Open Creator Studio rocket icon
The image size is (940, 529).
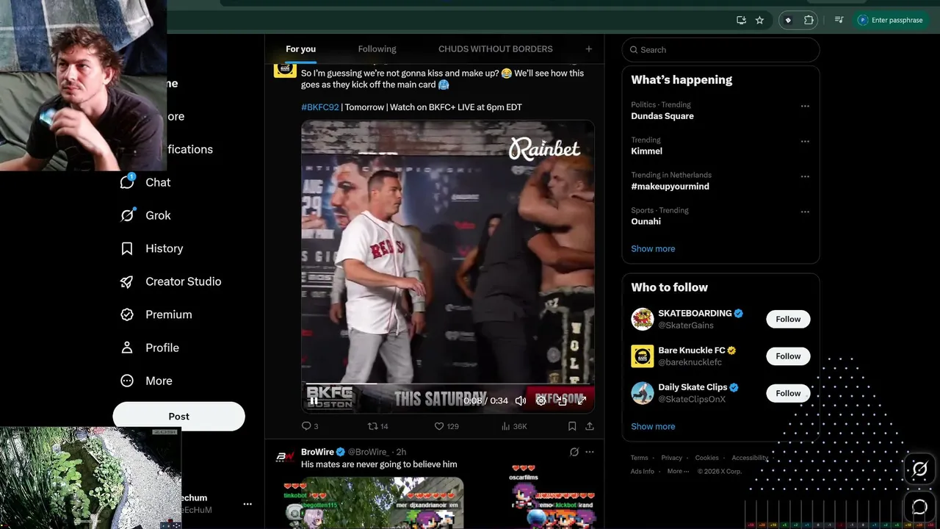(x=127, y=281)
